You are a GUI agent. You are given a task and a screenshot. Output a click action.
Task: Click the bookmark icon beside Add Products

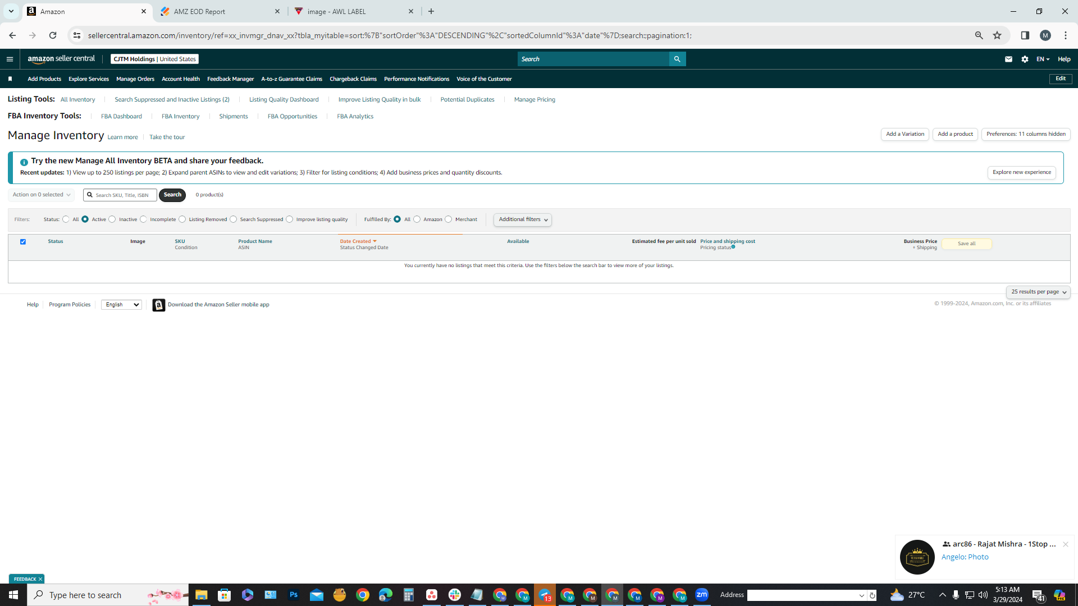10,79
